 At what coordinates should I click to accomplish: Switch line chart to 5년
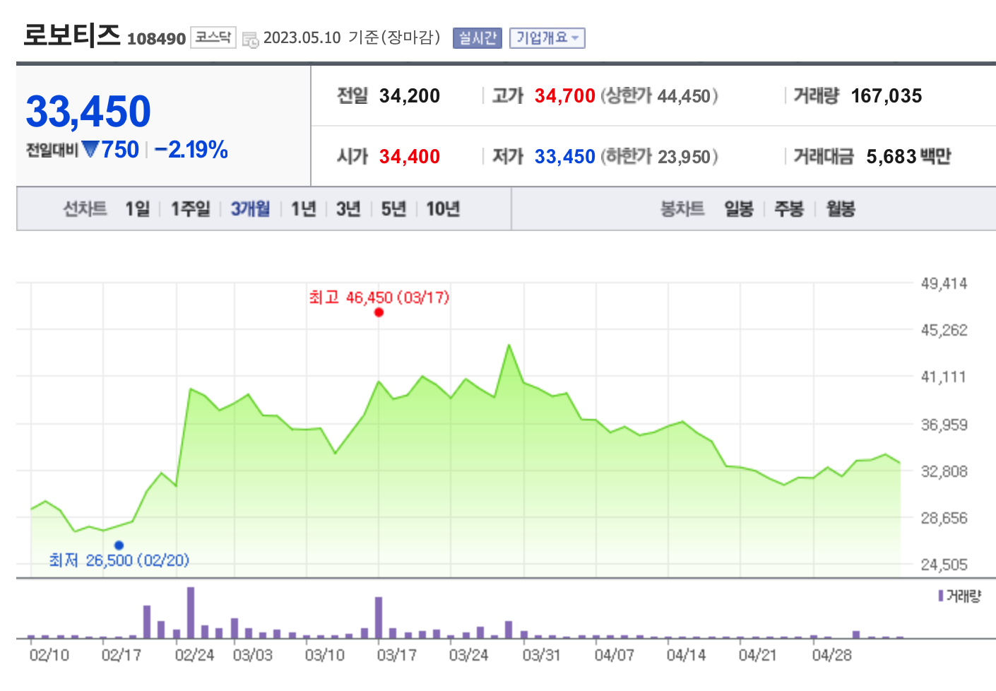click(393, 209)
